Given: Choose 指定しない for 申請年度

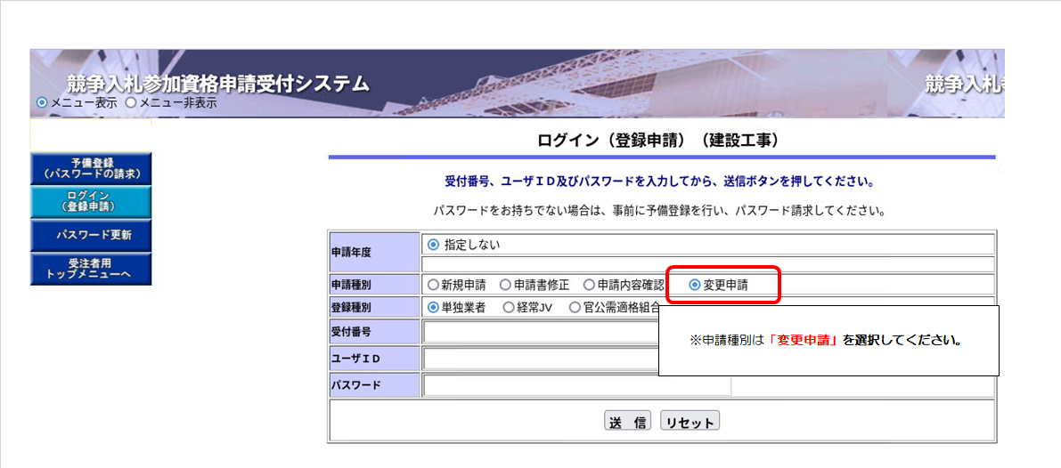Looking at the screenshot, I should tap(434, 245).
